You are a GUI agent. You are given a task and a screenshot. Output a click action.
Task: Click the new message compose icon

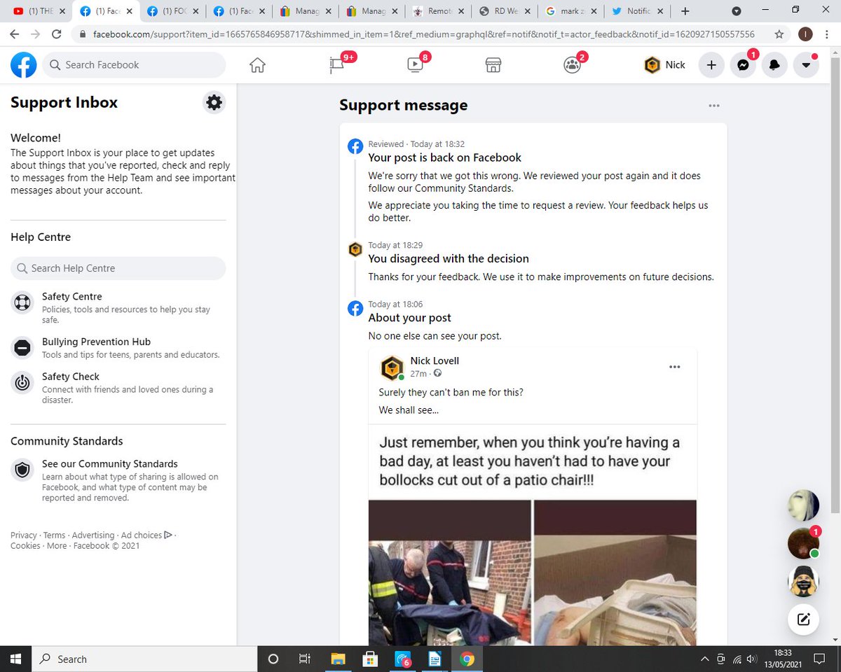pos(803,619)
